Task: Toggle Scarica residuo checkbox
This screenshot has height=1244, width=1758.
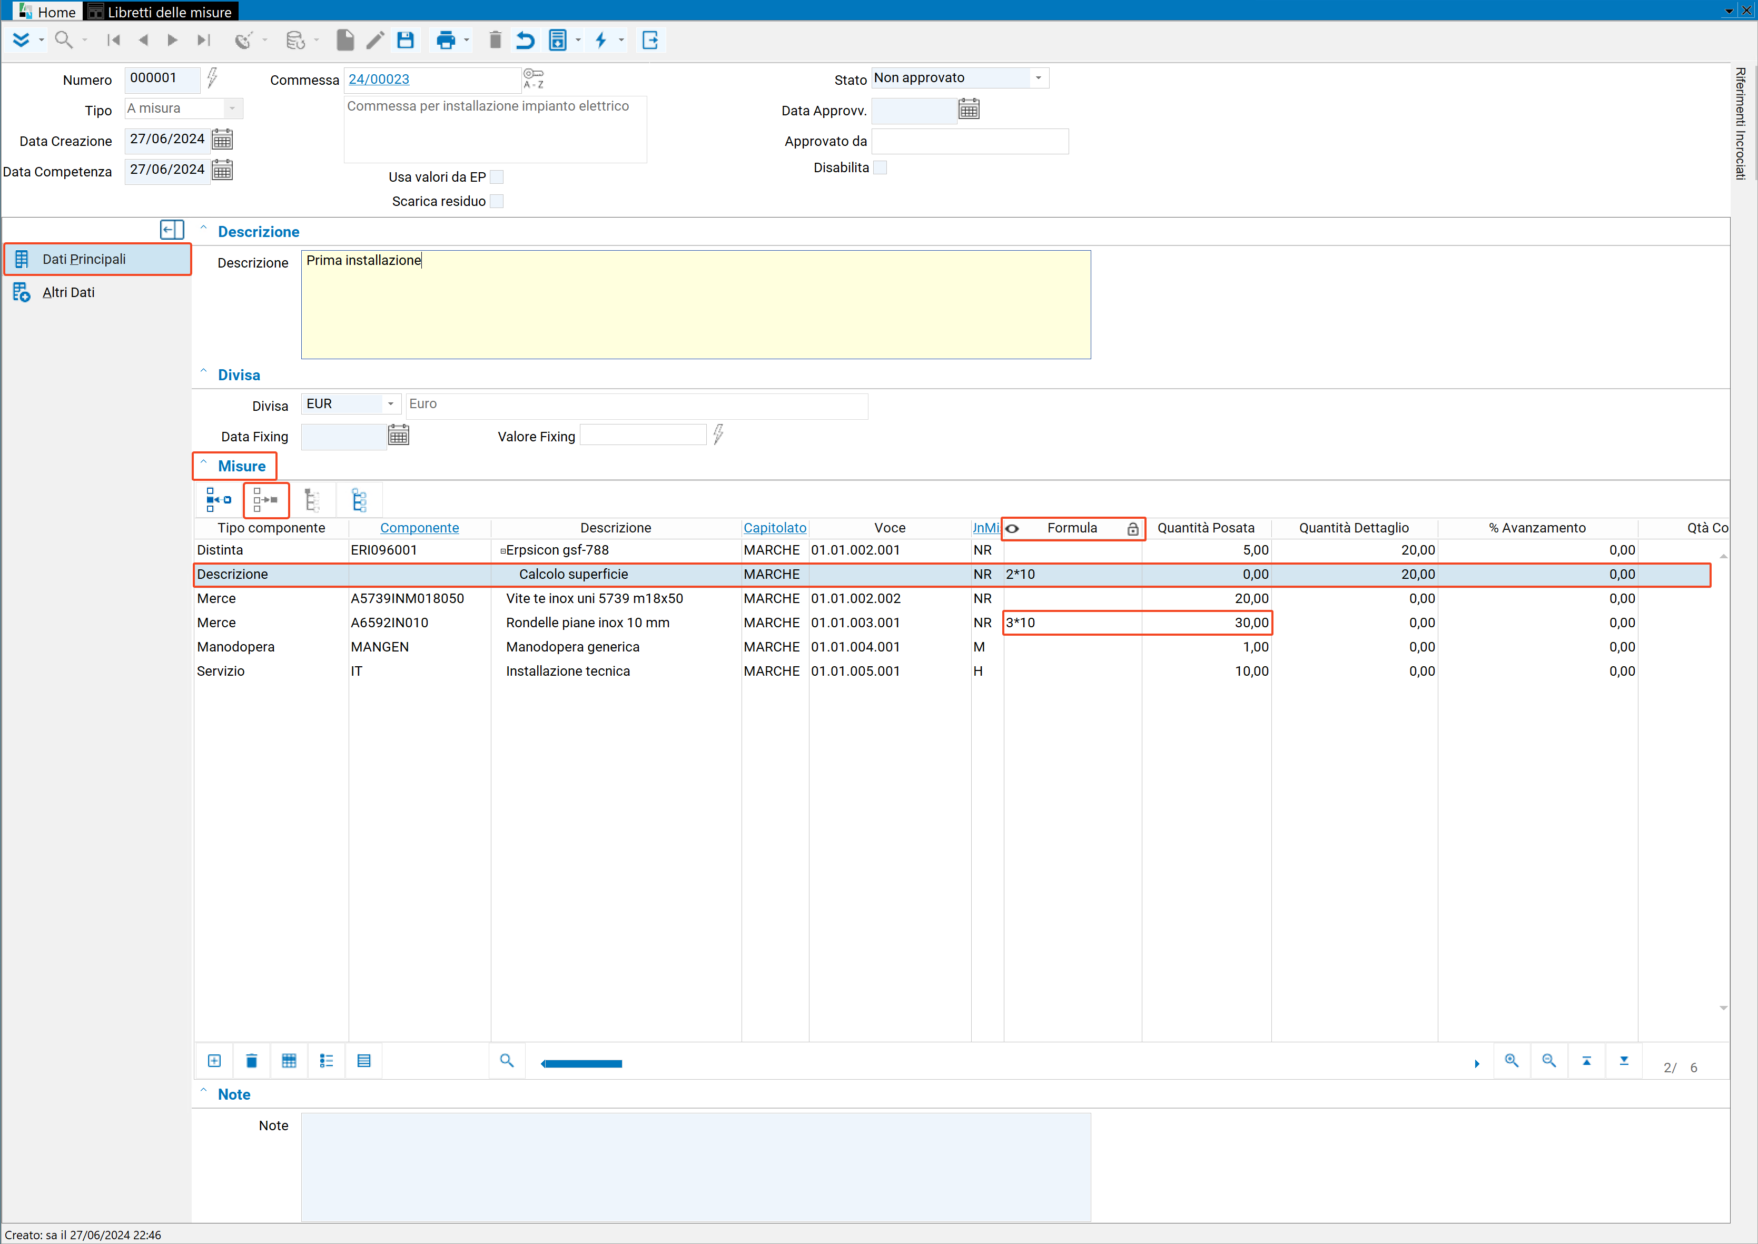Action: [496, 202]
